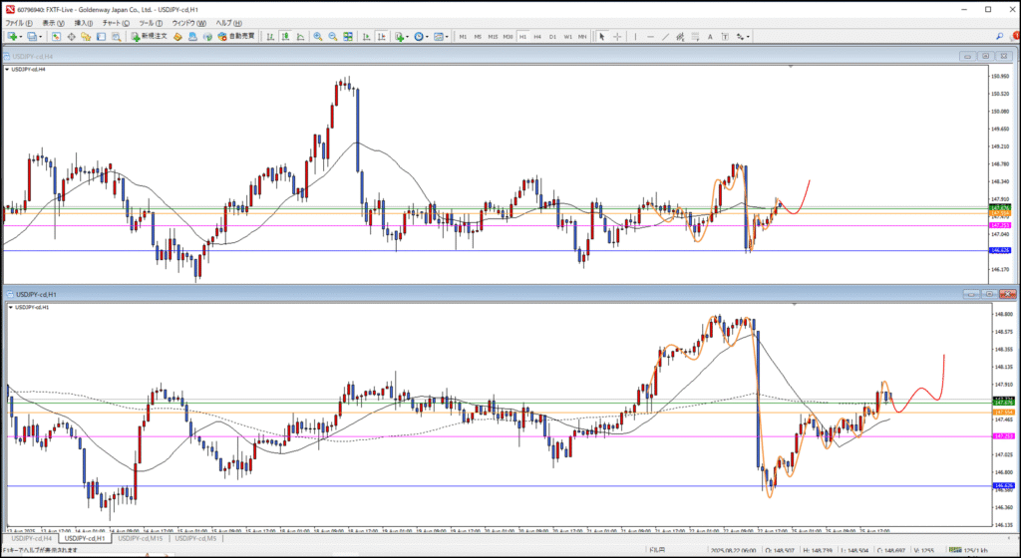Select the Vertical Line drawing tool

(635, 37)
